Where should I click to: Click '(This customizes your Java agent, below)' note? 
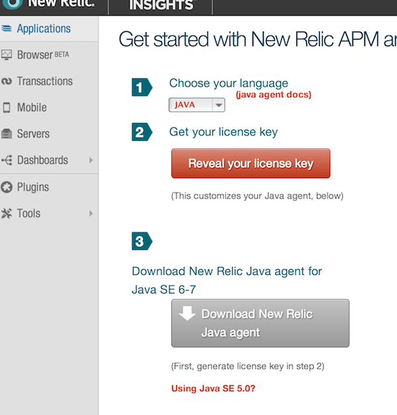[257, 196]
